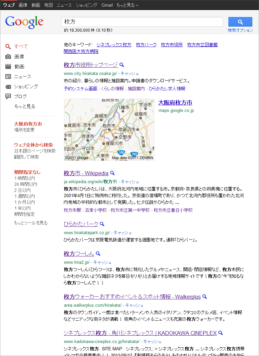Open the もっと見る dropdown in top bar

point(127,5)
